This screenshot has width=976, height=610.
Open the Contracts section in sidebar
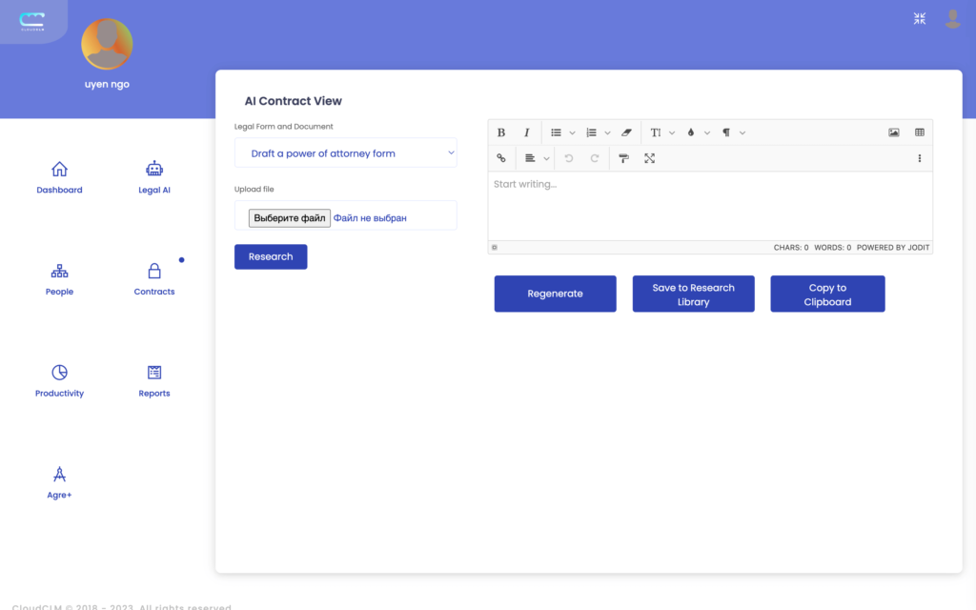154,278
